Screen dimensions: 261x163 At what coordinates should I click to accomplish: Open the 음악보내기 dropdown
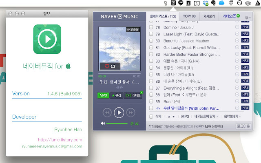coord(232,117)
